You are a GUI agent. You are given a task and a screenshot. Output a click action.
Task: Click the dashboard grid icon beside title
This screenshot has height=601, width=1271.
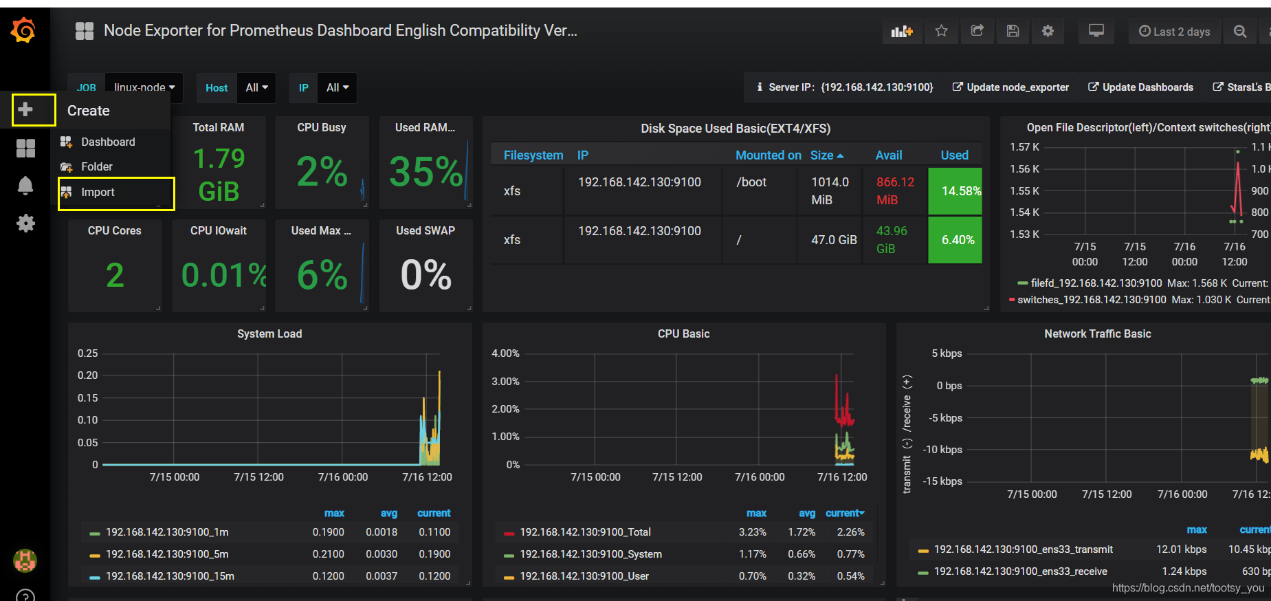pyautogui.click(x=85, y=31)
